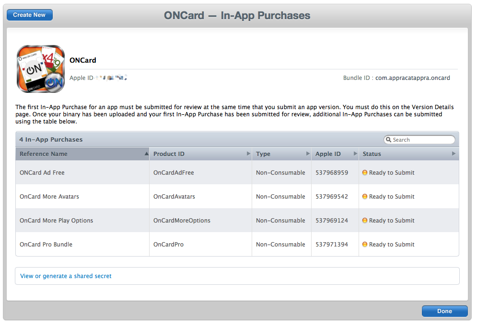Click the sort arrow on the Apple ID column
The height and width of the screenshot is (325, 477).
coord(354,154)
